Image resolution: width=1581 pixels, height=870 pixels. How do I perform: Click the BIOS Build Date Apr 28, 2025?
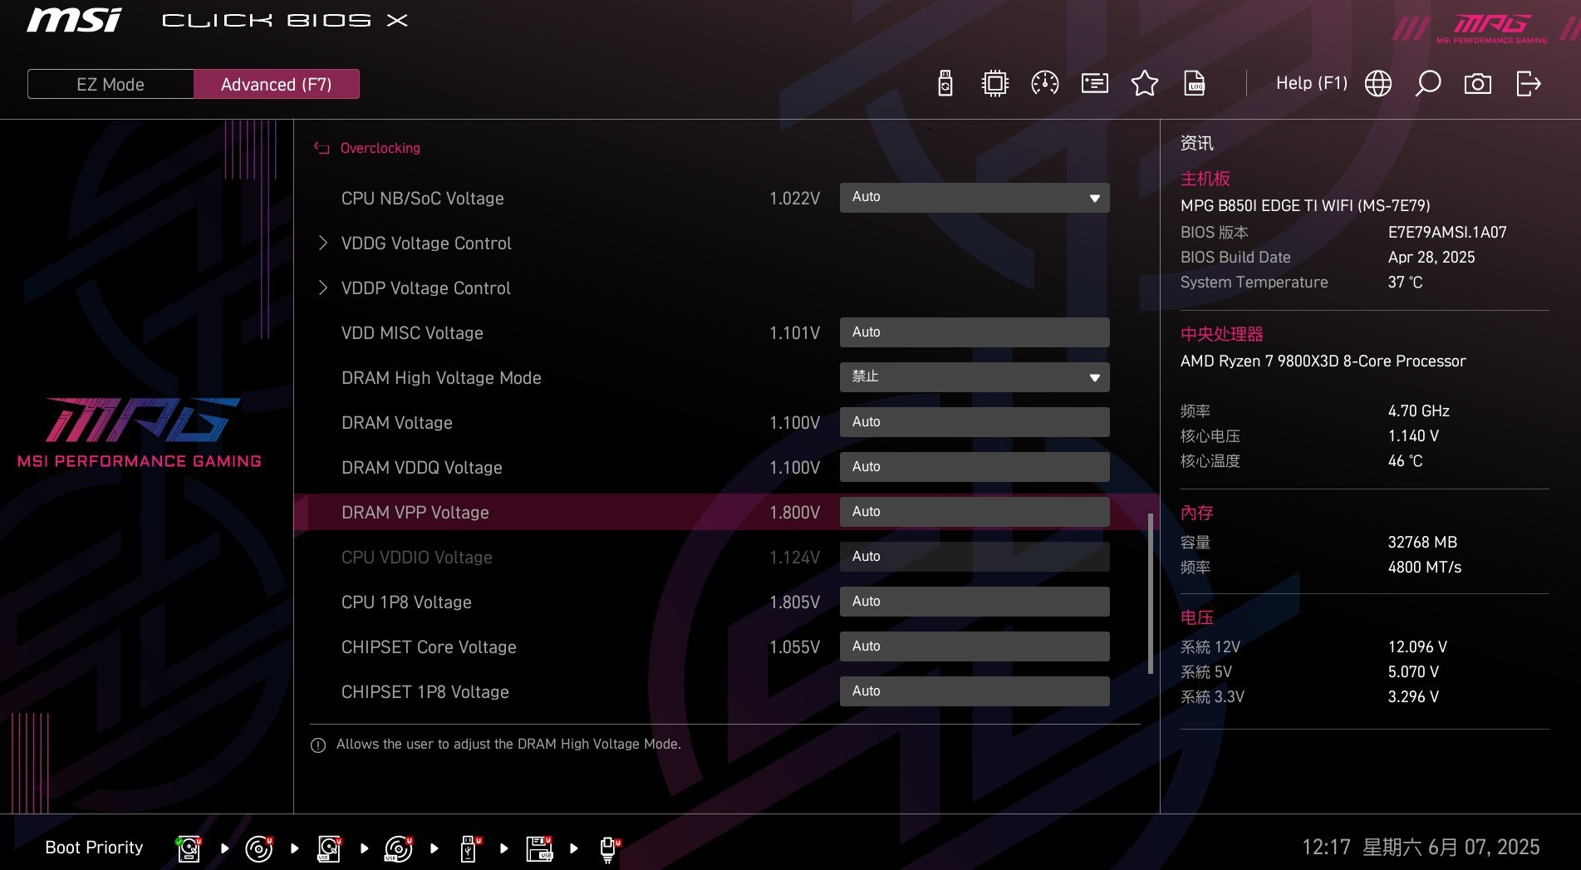click(1431, 258)
